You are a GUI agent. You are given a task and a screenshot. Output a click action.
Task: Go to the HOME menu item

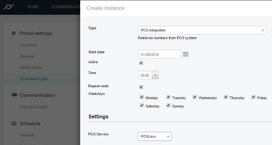coord(33,7)
